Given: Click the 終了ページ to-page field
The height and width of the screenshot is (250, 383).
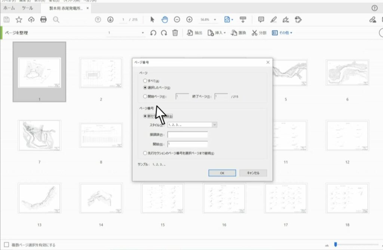Looking at the screenshot, I should tap(221, 96).
